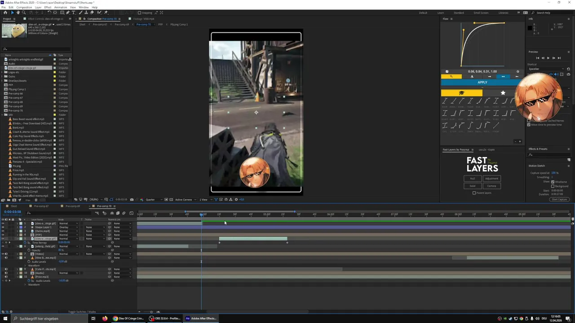
Task: Click the plus button under Flow presets
Action: (520, 142)
